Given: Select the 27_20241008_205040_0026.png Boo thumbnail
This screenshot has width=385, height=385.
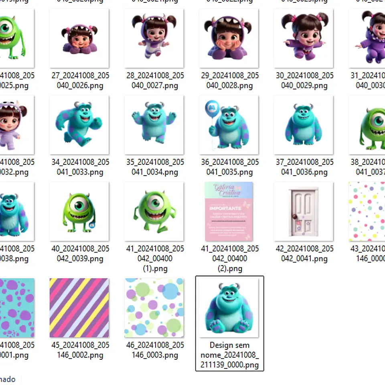Looking at the screenshot, I should 79,38.
